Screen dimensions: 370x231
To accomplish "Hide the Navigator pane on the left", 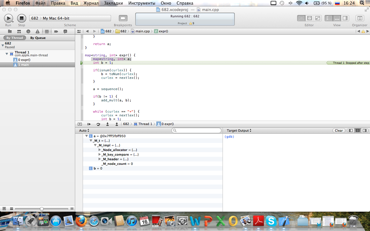I will coord(329,18).
